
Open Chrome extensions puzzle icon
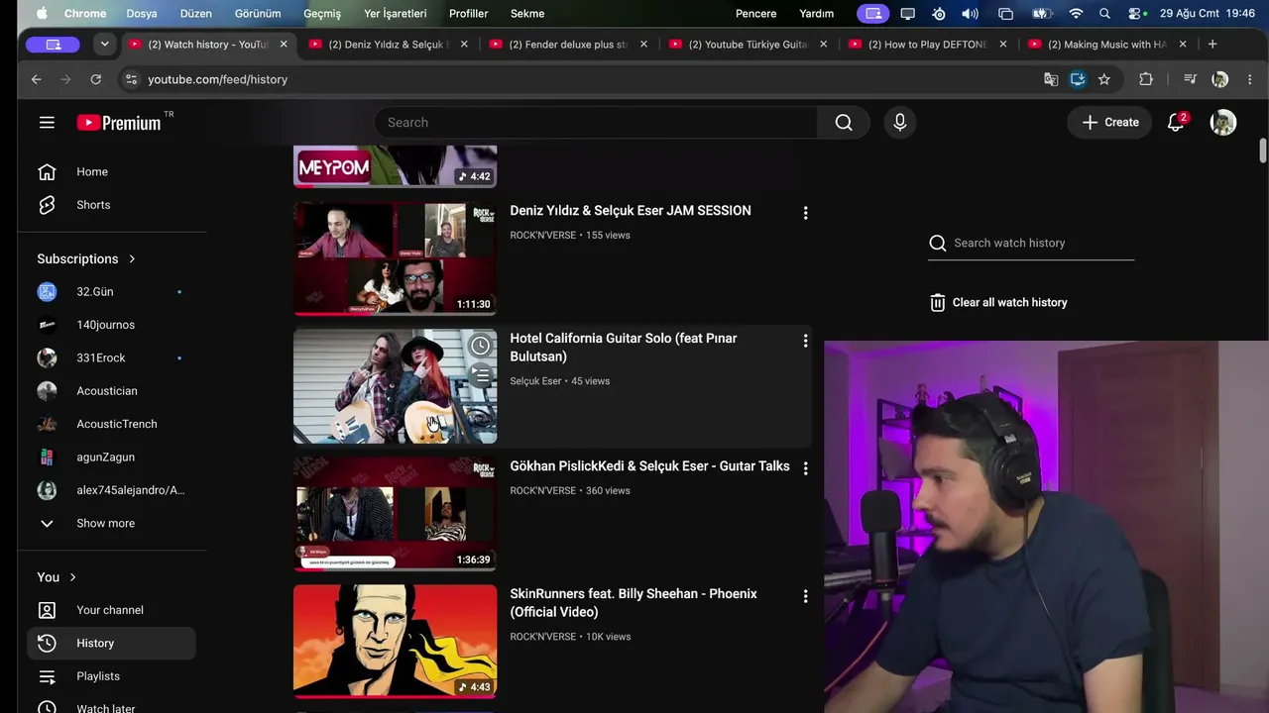click(x=1146, y=79)
